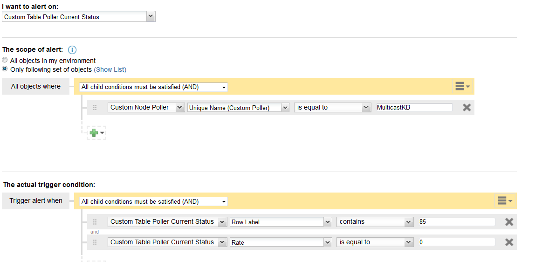The image size is (542, 262).
Task: Click the 'Trigger alert when' label
Action: pyautogui.click(x=36, y=201)
